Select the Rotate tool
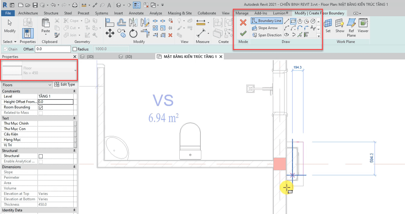The width and height of the screenshot is (405, 214). tap(133, 33)
